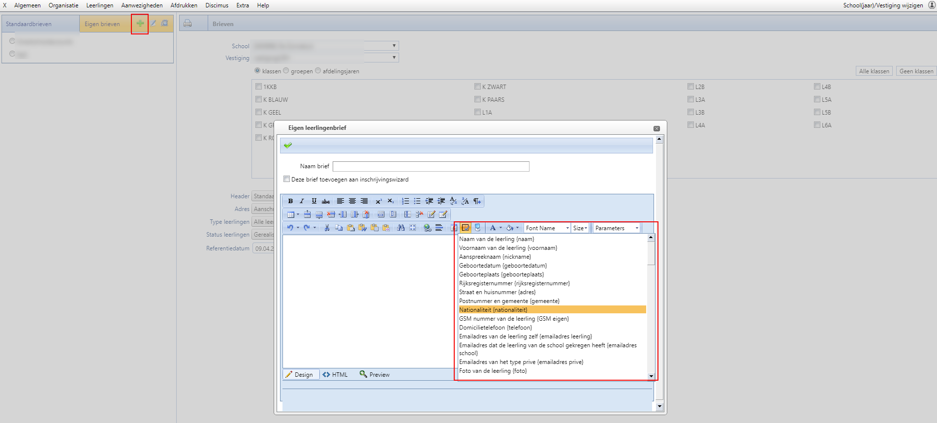Click the Alle klassen button
Image resolution: width=937 pixels, height=423 pixels.
point(874,71)
